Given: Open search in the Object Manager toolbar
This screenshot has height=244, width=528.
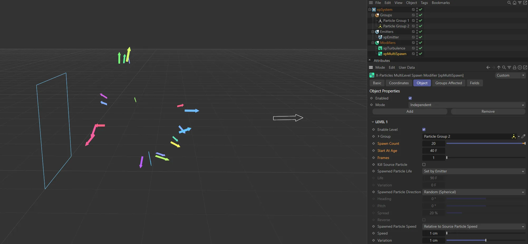Looking at the screenshot, I should tap(509, 3).
